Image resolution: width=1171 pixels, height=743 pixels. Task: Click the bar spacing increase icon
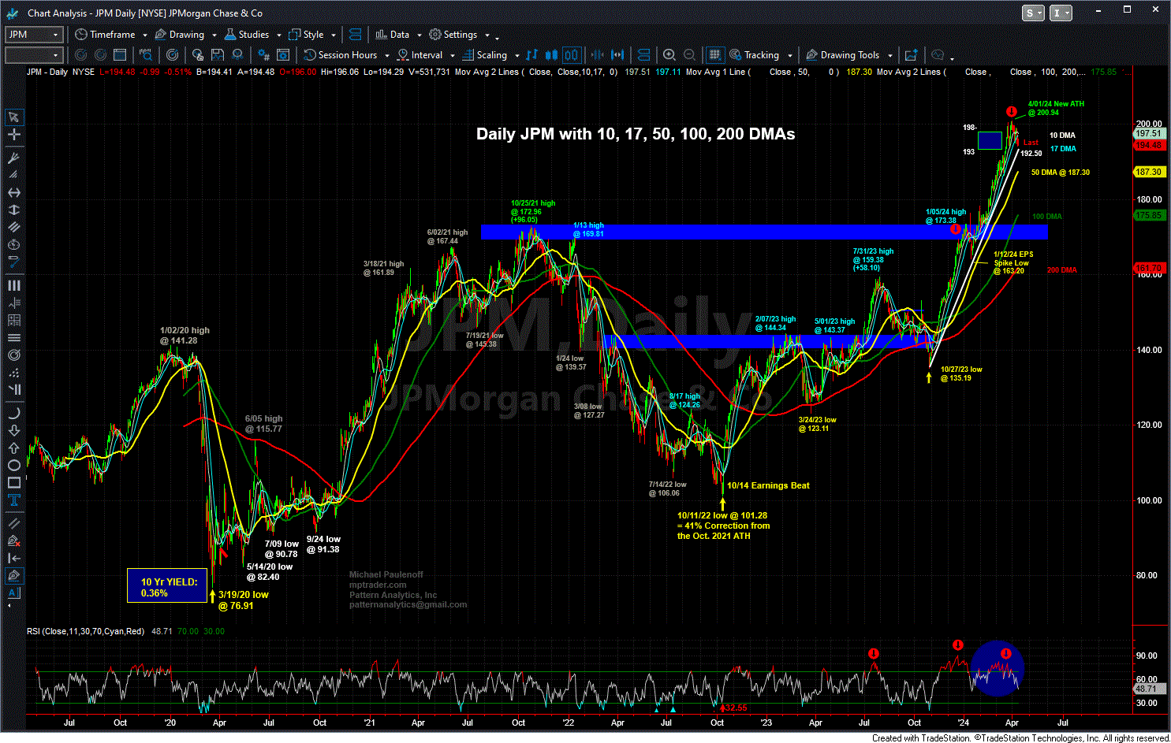617,55
